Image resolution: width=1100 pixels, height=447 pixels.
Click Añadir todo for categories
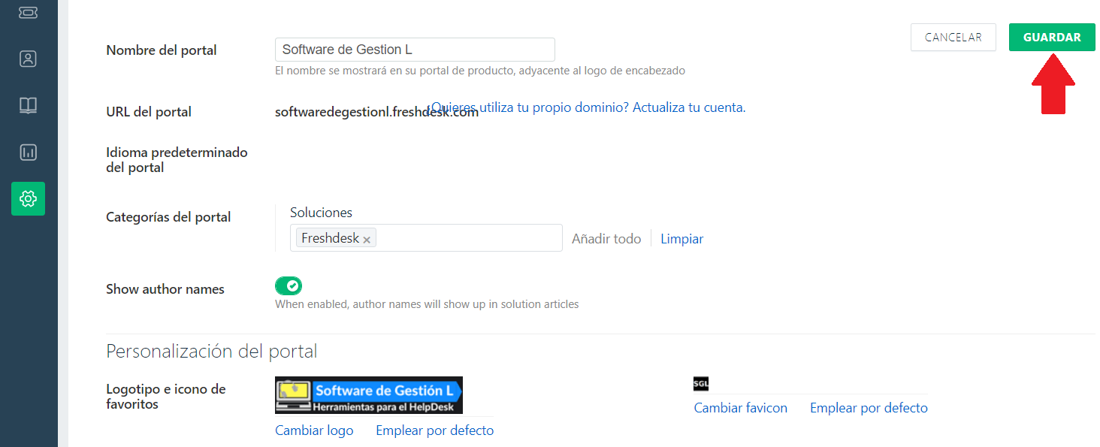[606, 239]
